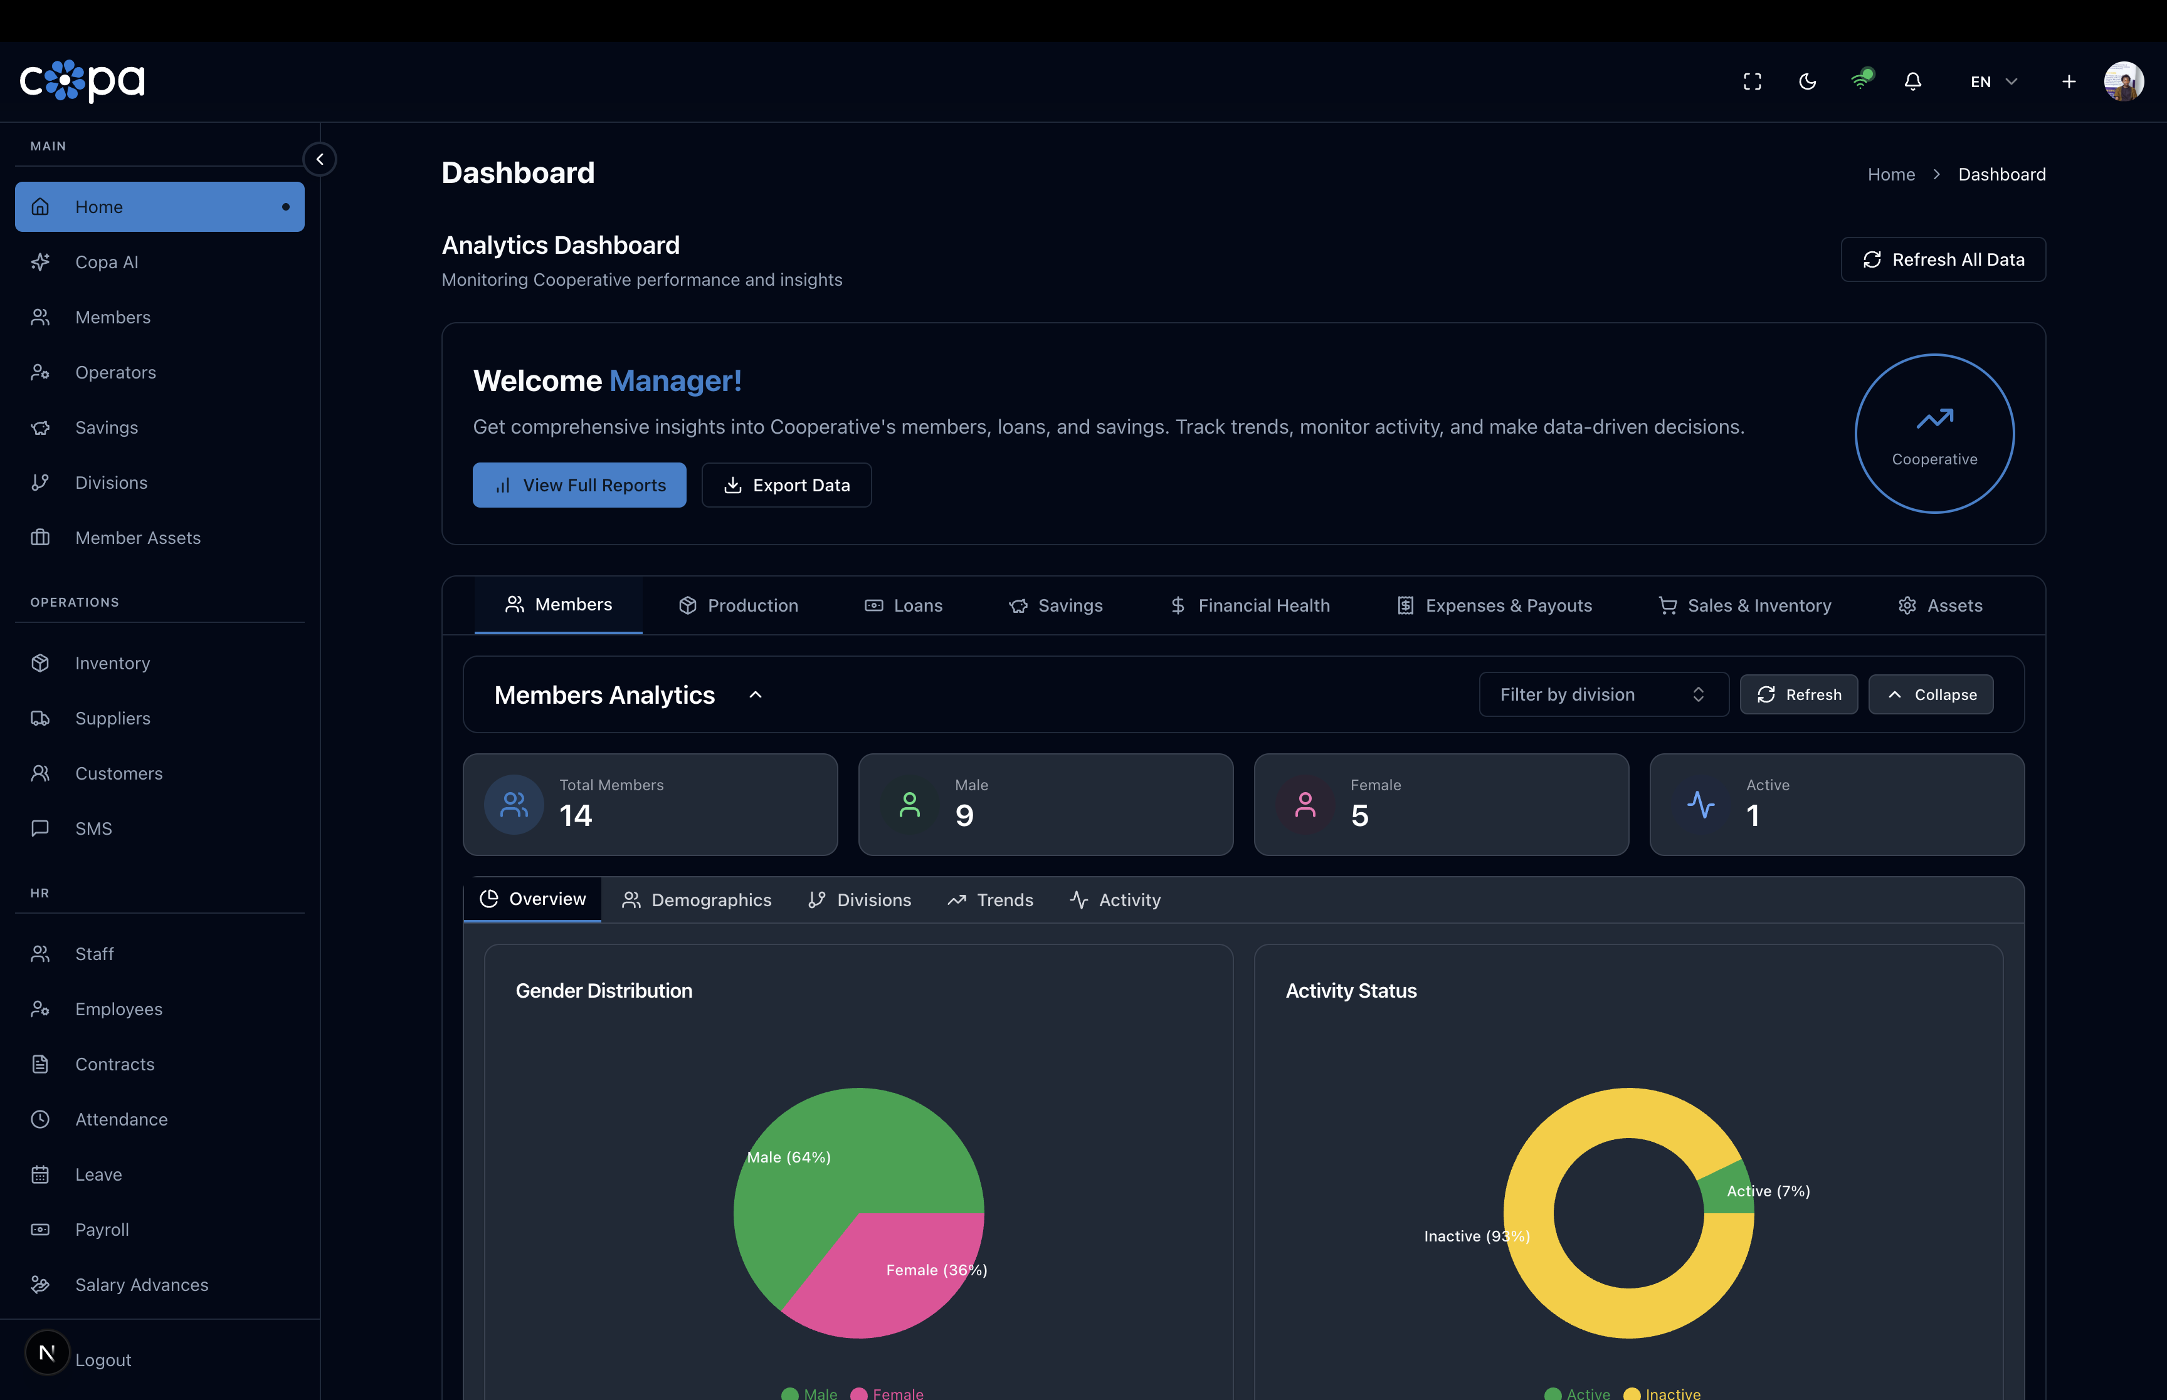This screenshot has height=1400, width=2167.
Task: Open Contracts document icon
Action: click(x=40, y=1063)
